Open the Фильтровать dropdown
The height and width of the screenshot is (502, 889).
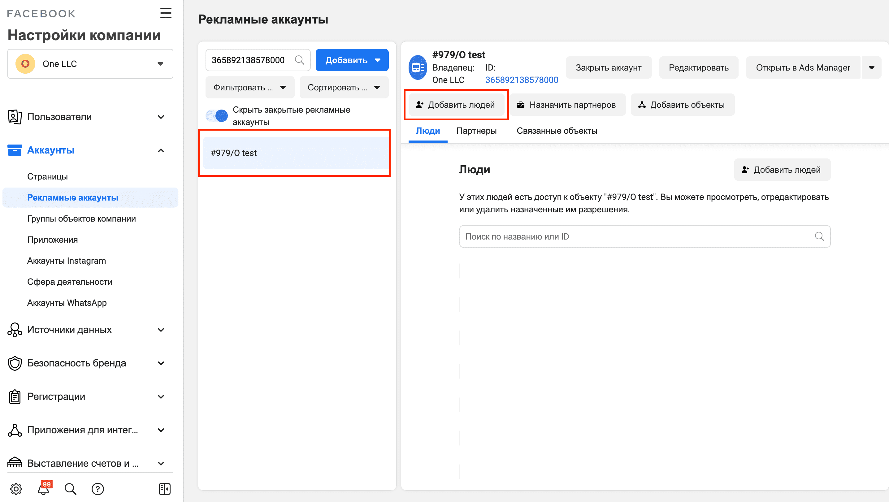click(x=250, y=87)
